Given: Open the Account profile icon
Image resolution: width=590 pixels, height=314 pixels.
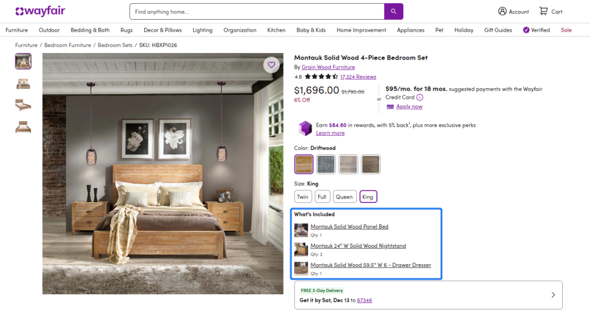Looking at the screenshot, I should pos(503,11).
